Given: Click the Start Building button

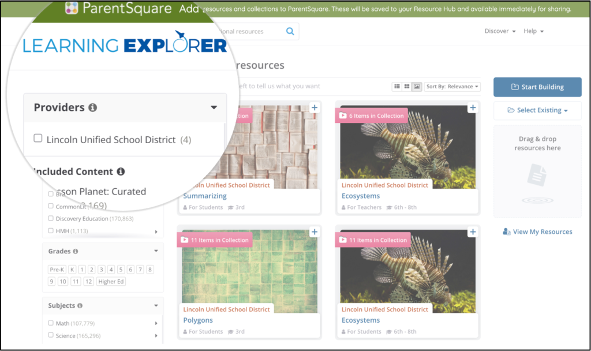Looking at the screenshot, I should (537, 87).
